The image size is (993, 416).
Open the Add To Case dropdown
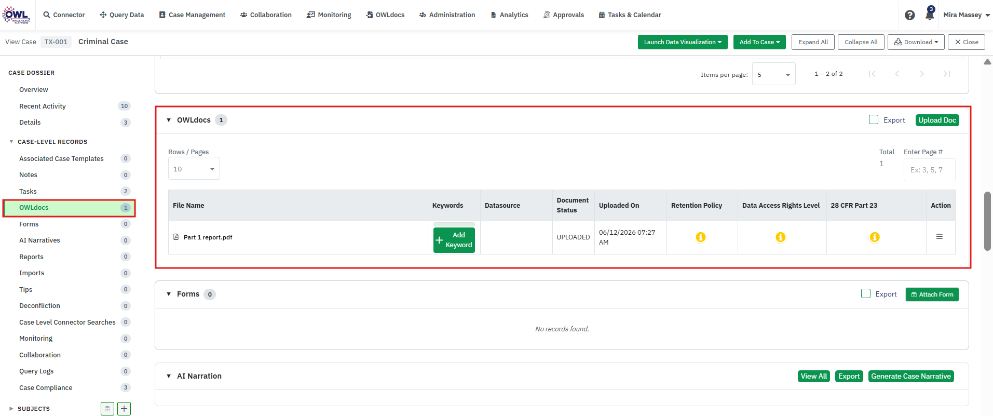(759, 42)
